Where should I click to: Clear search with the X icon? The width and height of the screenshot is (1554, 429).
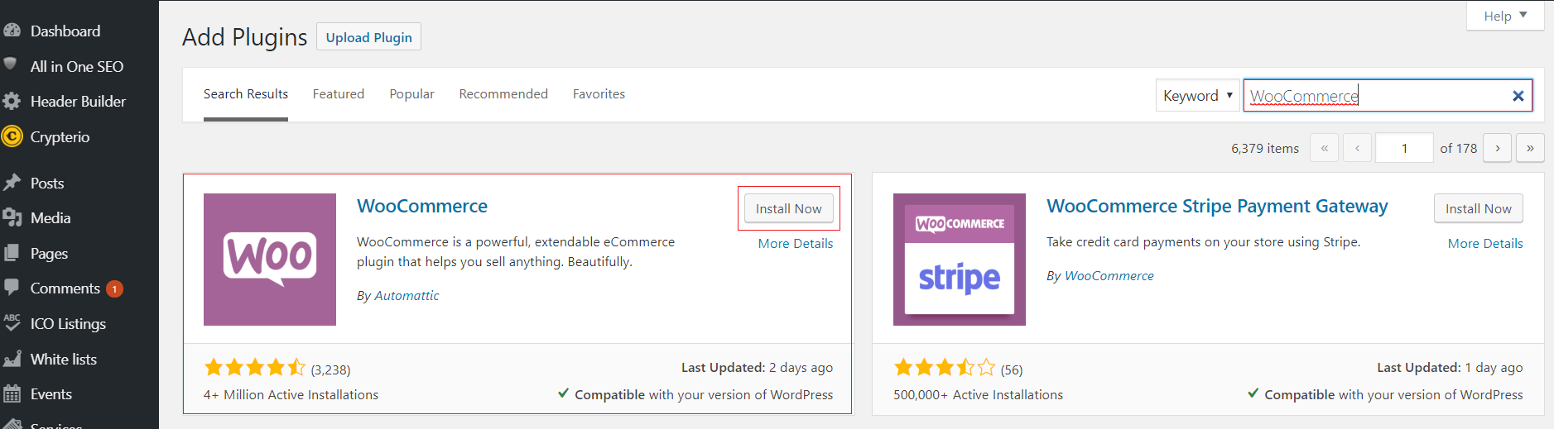click(x=1518, y=96)
